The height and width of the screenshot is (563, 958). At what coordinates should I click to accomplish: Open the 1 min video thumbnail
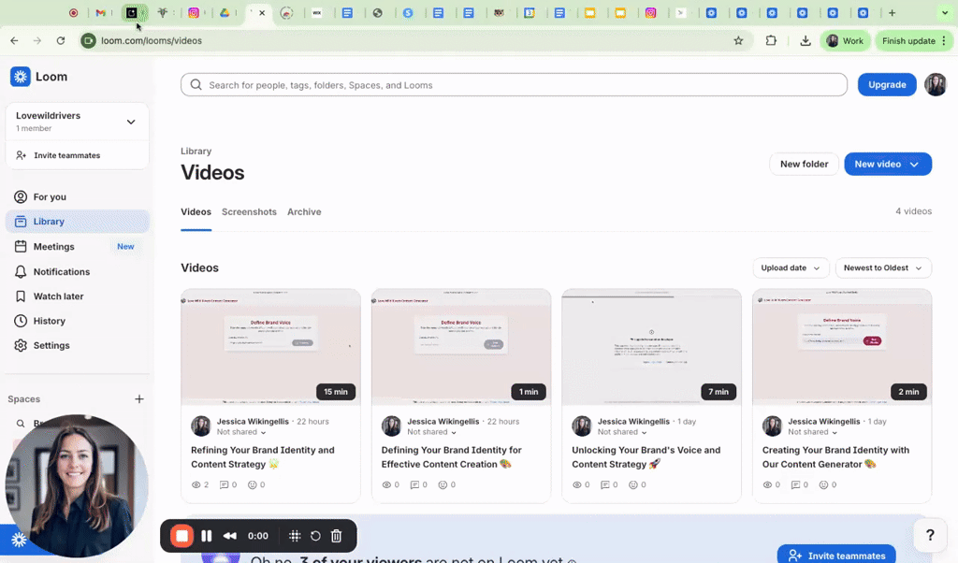pyautogui.click(x=461, y=347)
